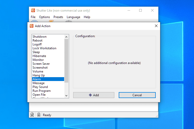Select Sleep in the action list
The width and height of the screenshot is (194, 129).
pos(48,52)
